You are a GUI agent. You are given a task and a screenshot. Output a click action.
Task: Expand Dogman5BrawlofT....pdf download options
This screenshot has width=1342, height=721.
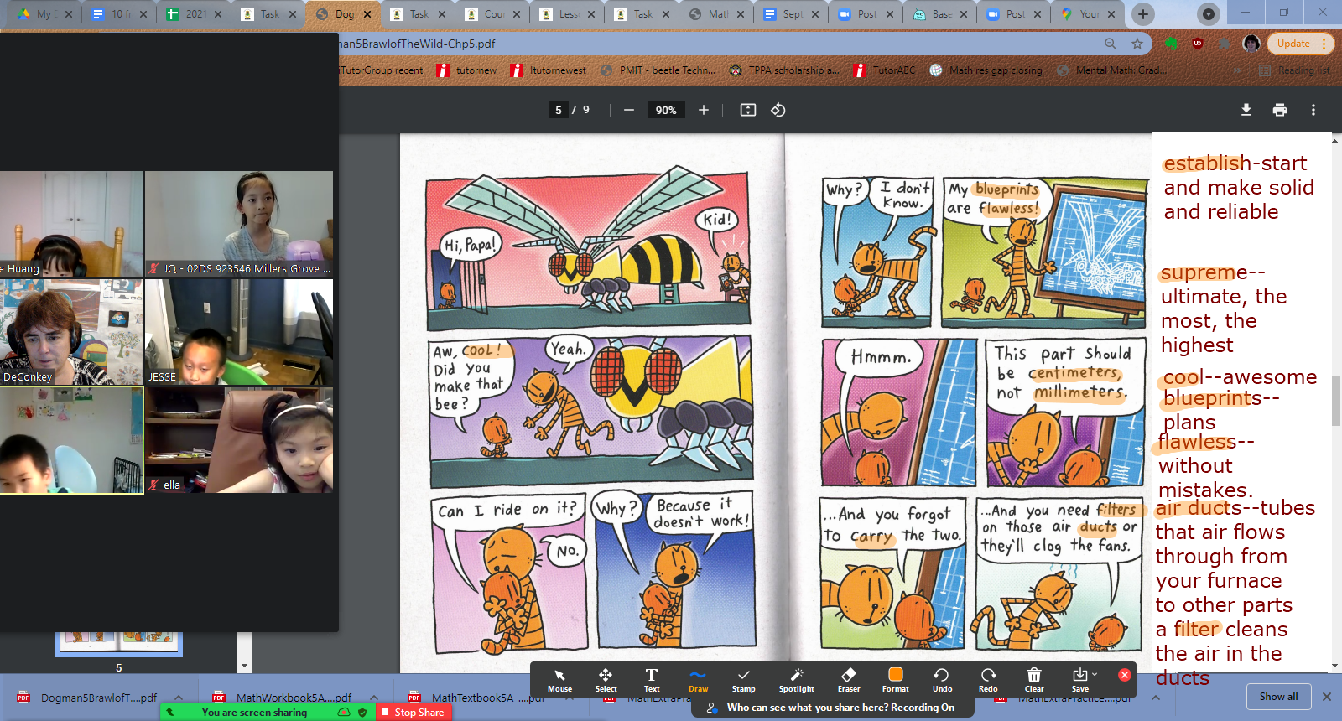click(x=179, y=698)
